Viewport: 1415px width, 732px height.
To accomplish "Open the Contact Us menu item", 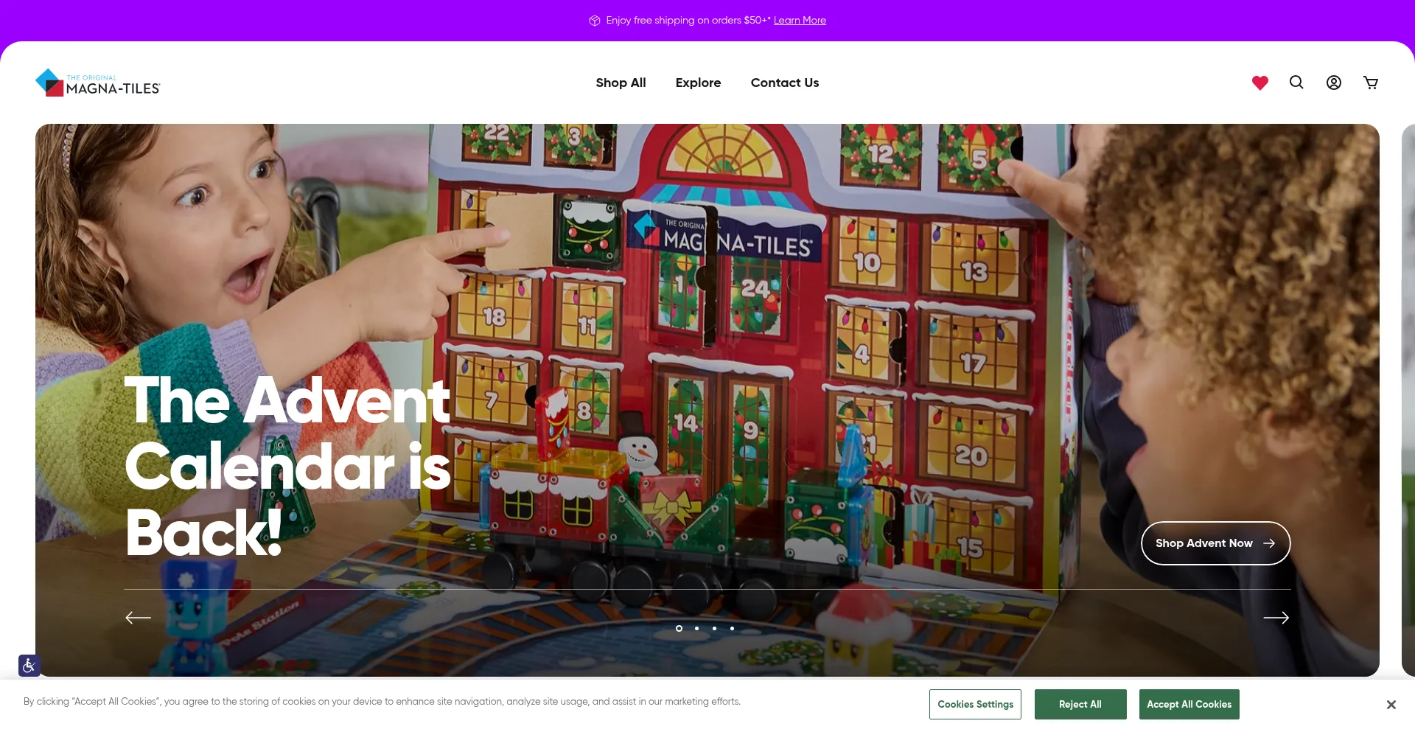I will (785, 83).
